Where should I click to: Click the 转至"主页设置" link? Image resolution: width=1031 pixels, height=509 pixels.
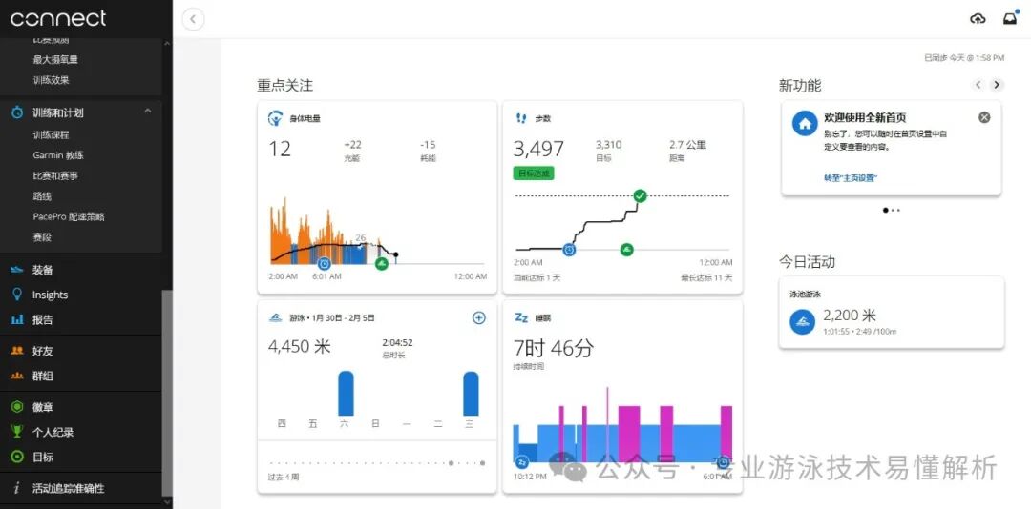(x=851, y=177)
